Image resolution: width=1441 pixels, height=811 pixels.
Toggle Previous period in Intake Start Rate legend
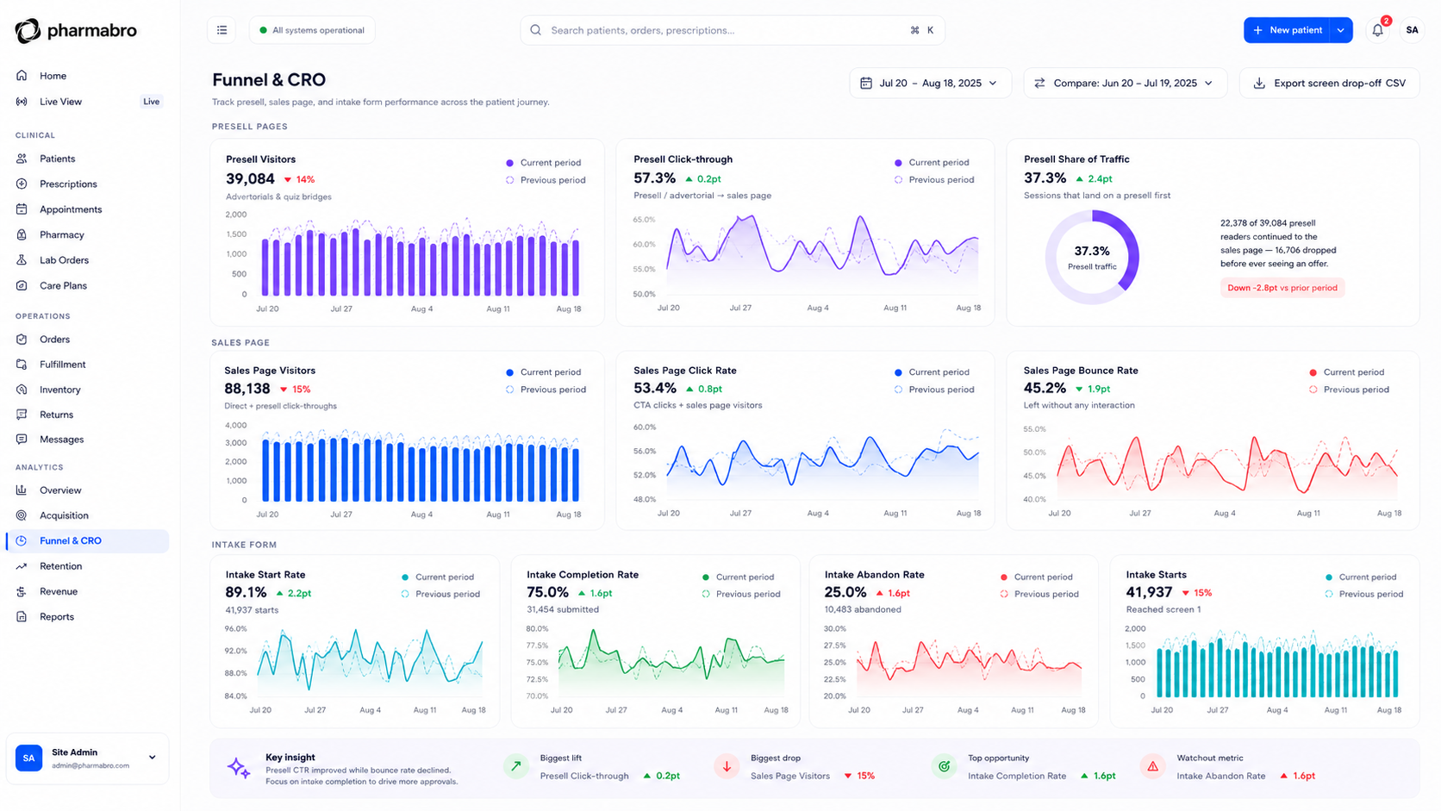[440, 594]
